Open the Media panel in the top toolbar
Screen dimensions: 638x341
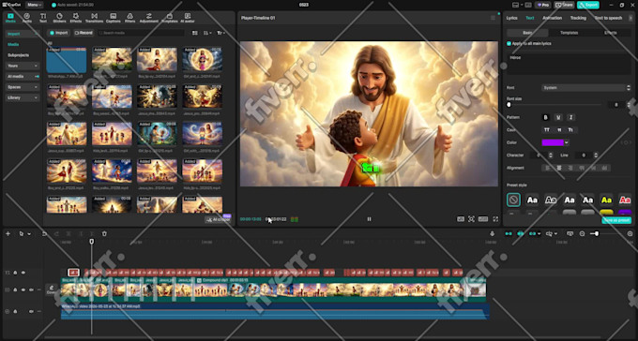pyautogui.click(x=10, y=18)
